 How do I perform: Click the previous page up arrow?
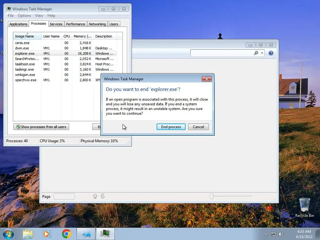(x=95, y=196)
